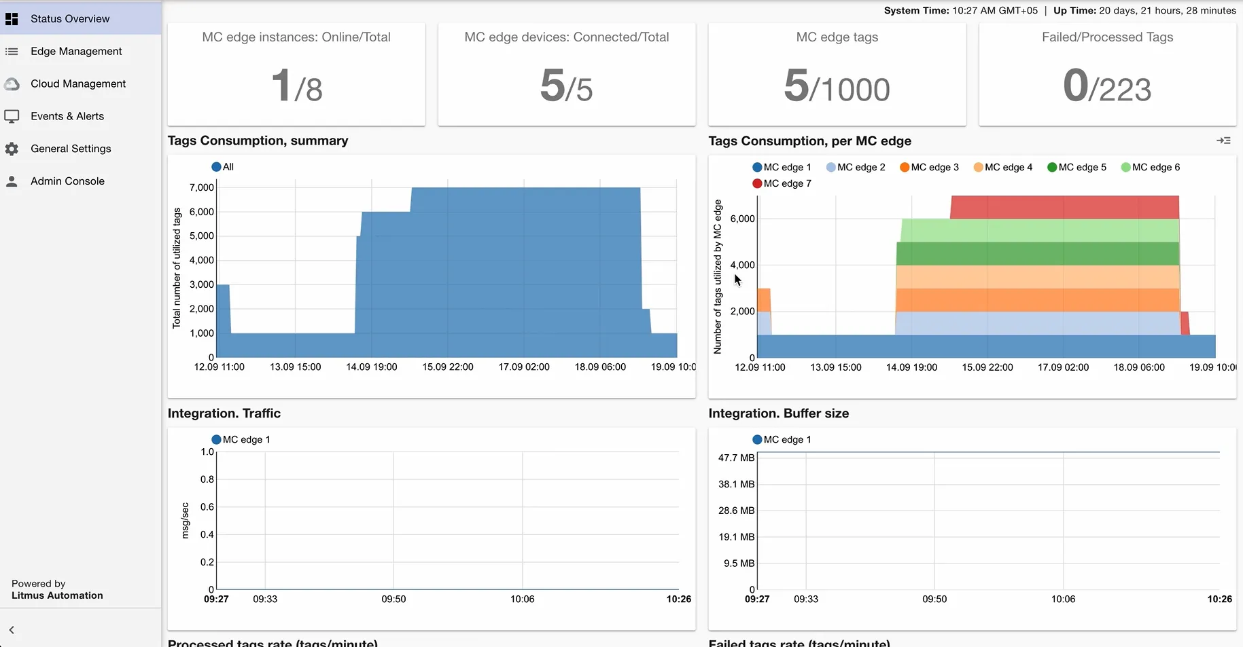
Task: Click the Events & Alerts monitor icon
Action: tap(12, 117)
